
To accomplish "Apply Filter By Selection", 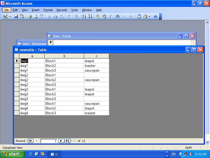I will click(98, 16).
